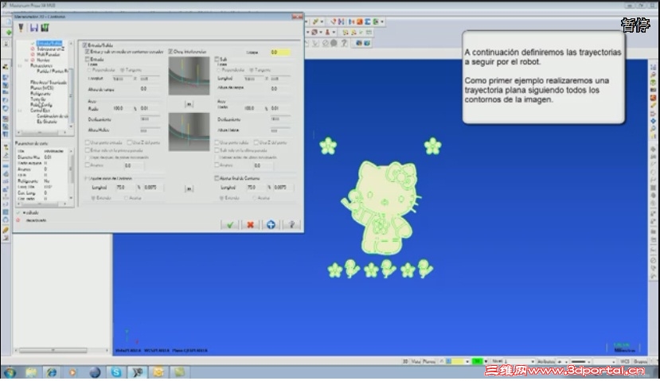Select the Multi Pasadas tree item
Image resolution: width=660 pixels, height=381 pixels.
tap(49, 54)
